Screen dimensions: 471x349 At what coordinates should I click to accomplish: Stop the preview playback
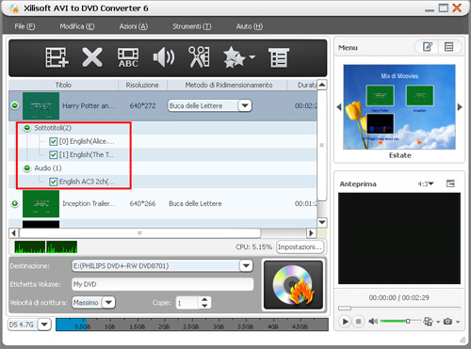pos(358,322)
